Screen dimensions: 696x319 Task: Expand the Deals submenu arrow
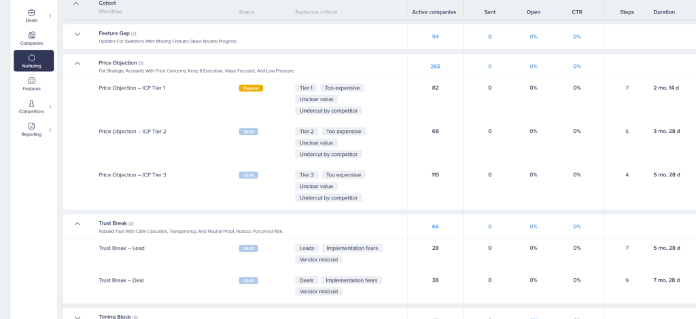[50, 15]
